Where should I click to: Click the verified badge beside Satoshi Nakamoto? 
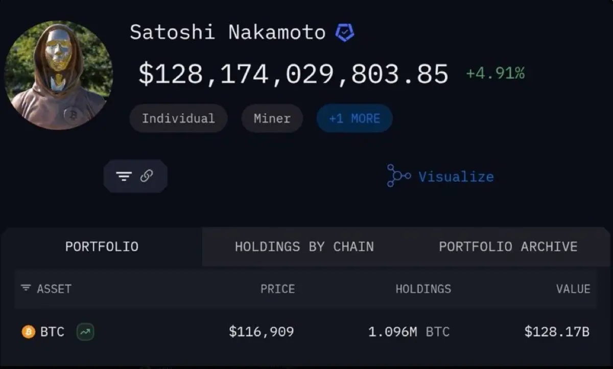coord(345,33)
